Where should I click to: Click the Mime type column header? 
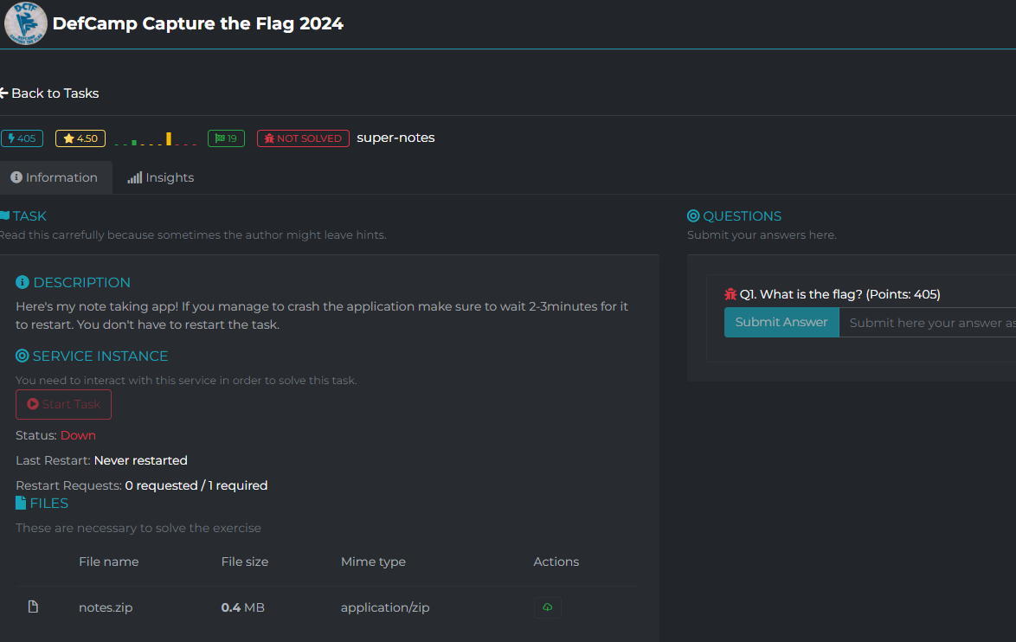click(x=373, y=562)
